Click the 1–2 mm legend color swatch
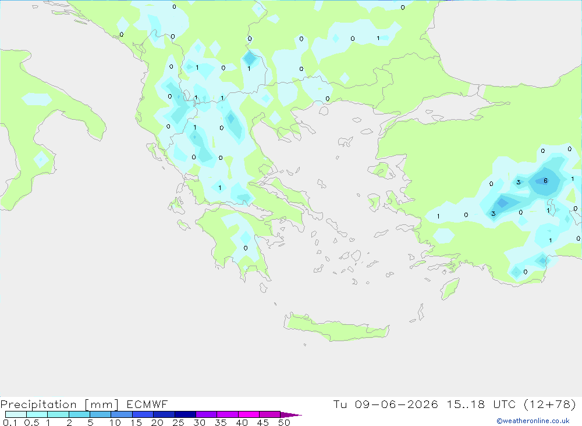Screen dimensions: 582x426 click(58, 414)
